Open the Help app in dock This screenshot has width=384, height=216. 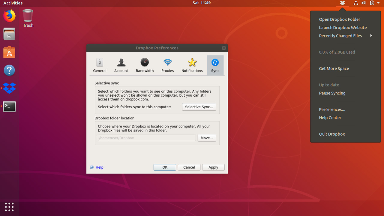(9, 70)
